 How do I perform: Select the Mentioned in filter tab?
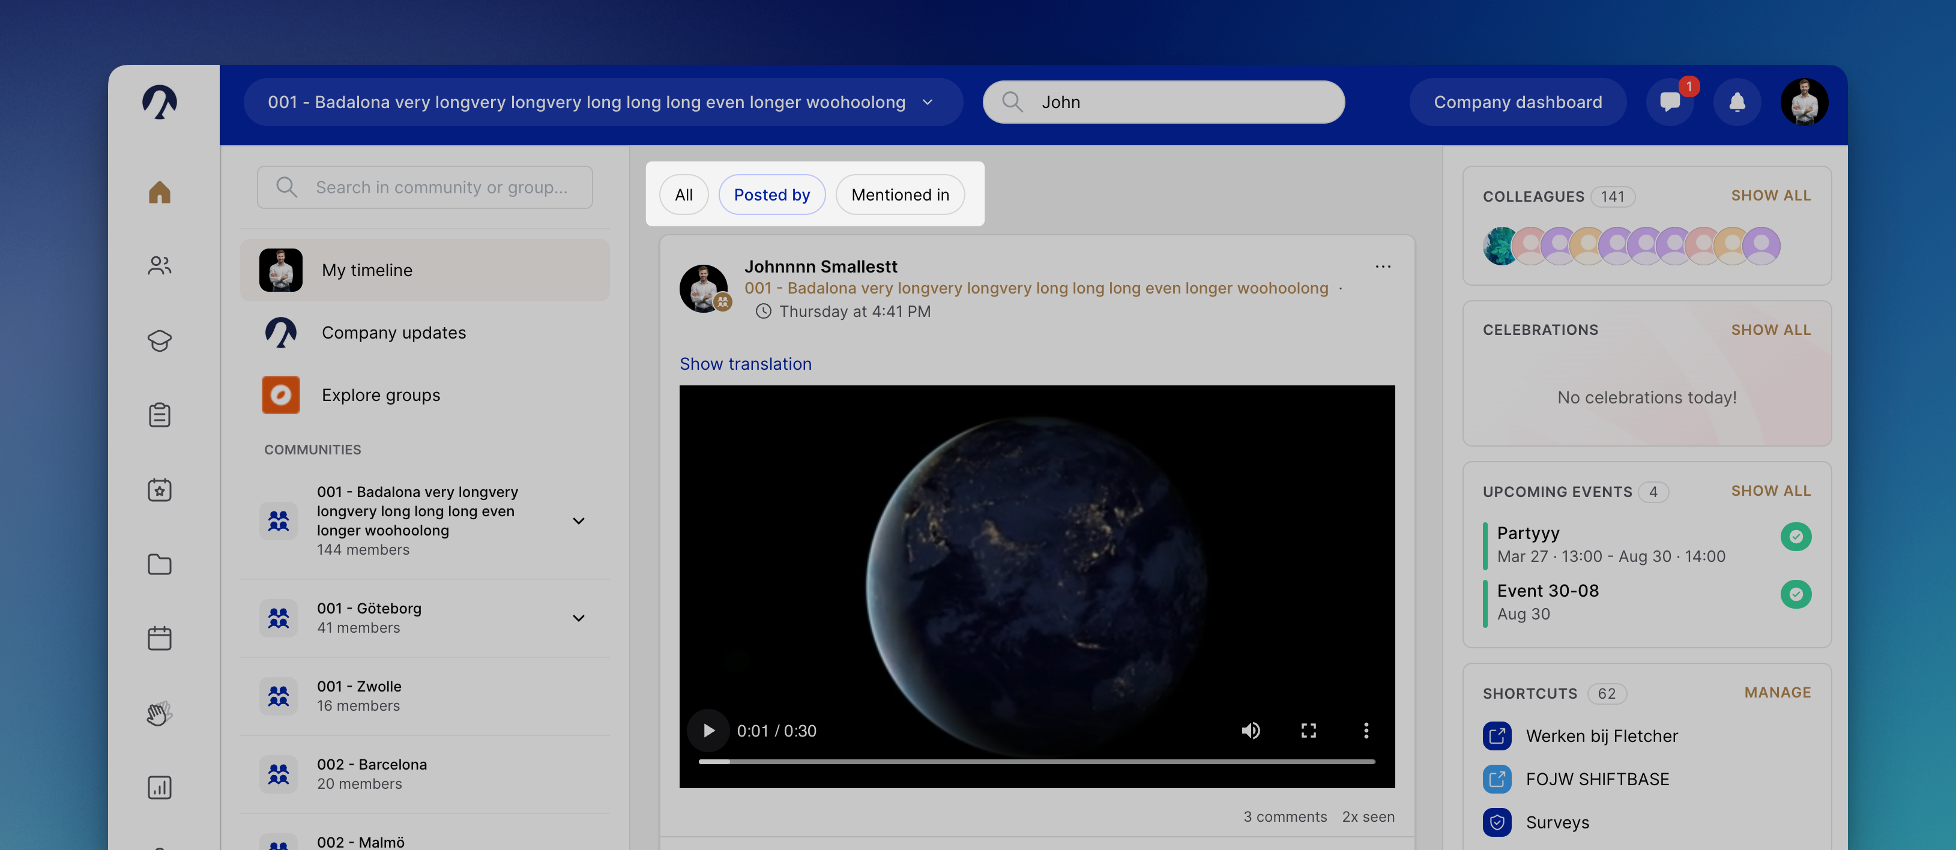[x=900, y=194]
